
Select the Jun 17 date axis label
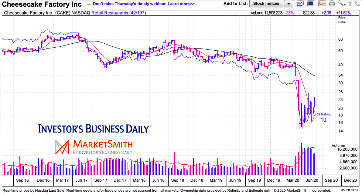pyautogui.click(x=82, y=180)
